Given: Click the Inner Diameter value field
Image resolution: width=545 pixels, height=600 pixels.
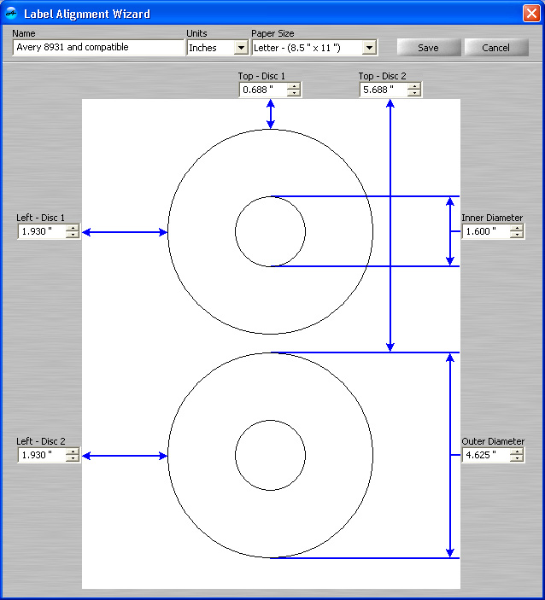Looking at the screenshot, I should coord(486,231).
